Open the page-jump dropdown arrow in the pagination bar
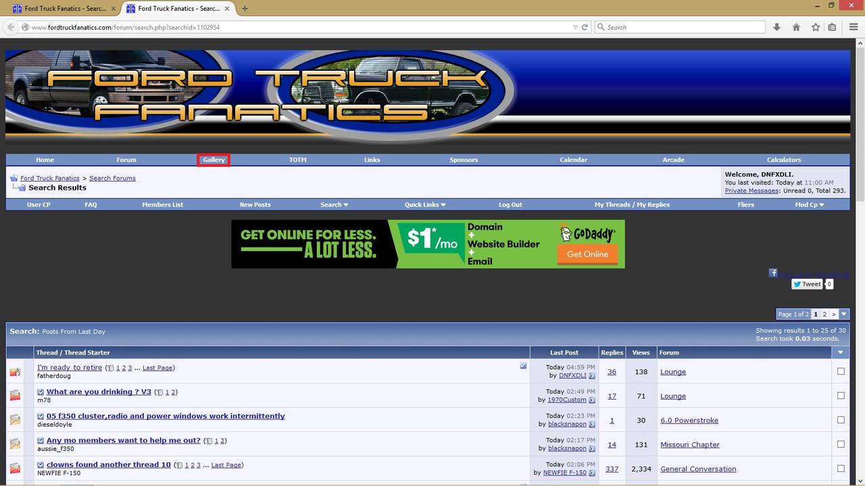 point(844,314)
